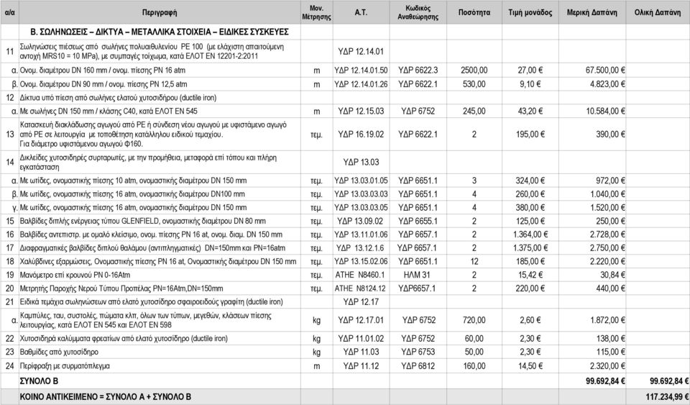The width and height of the screenshot is (690, 405).
Task: Click cell 'ΥΔΡ 13.15.02.06'
Action: click(x=361, y=262)
